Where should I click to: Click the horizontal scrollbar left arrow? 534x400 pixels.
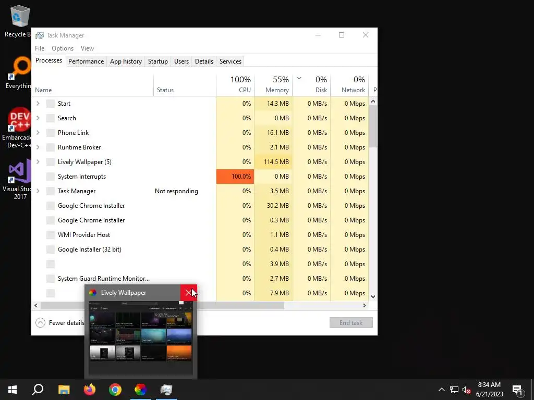[36, 305]
